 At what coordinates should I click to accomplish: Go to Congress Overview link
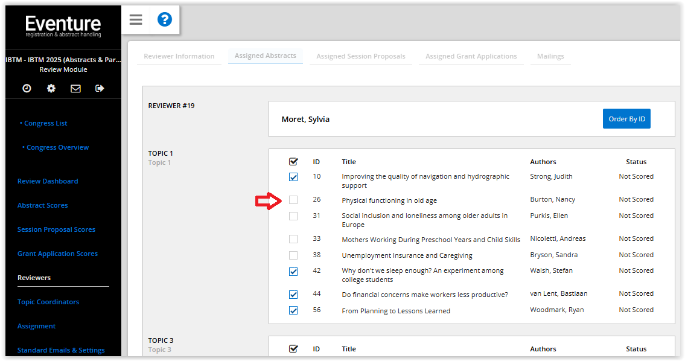(57, 147)
